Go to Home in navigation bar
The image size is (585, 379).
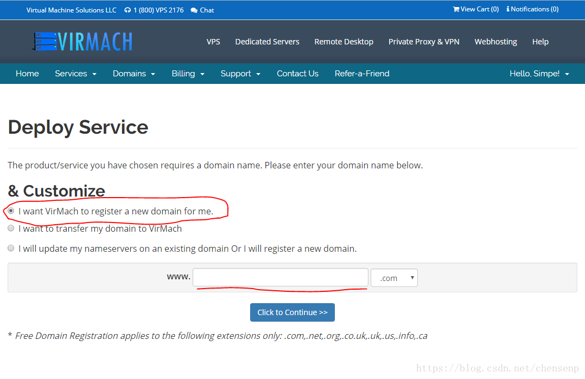coord(27,74)
